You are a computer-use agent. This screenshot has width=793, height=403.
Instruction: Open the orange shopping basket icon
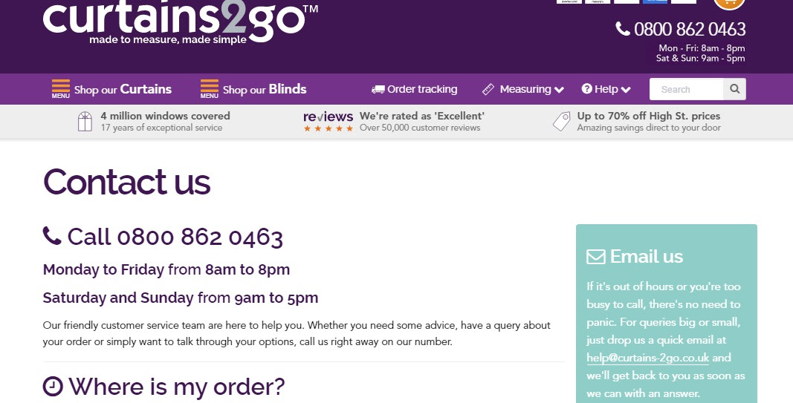(x=729, y=4)
